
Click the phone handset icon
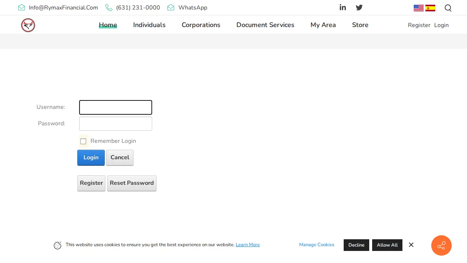[109, 8]
